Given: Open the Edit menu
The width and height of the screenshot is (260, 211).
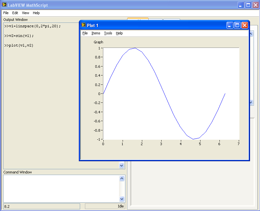Looking at the screenshot, I should 15,13.
